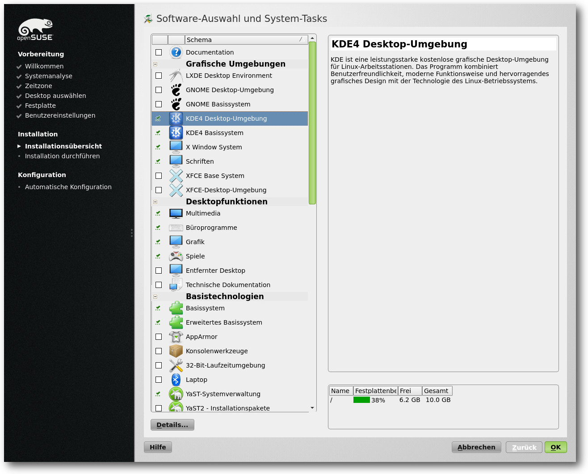Click scrollbar up arrow in pattern list
This screenshot has height=474, width=588.
point(312,38)
